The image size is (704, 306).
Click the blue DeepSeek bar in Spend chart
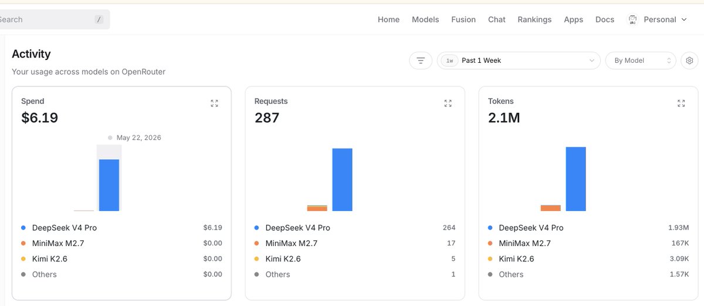(x=109, y=185)
